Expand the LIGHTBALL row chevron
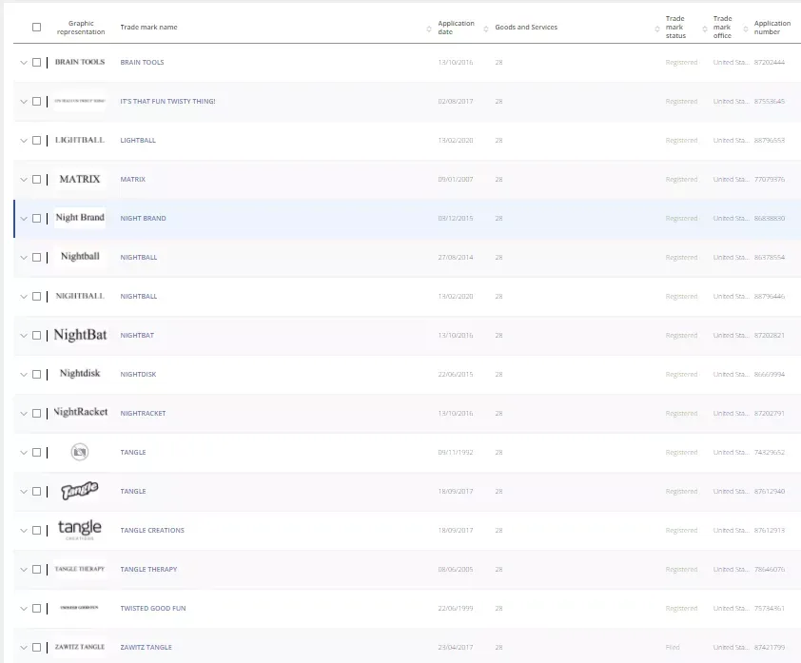801x663 pixels. pyautogui.click(x=24, y=141)
